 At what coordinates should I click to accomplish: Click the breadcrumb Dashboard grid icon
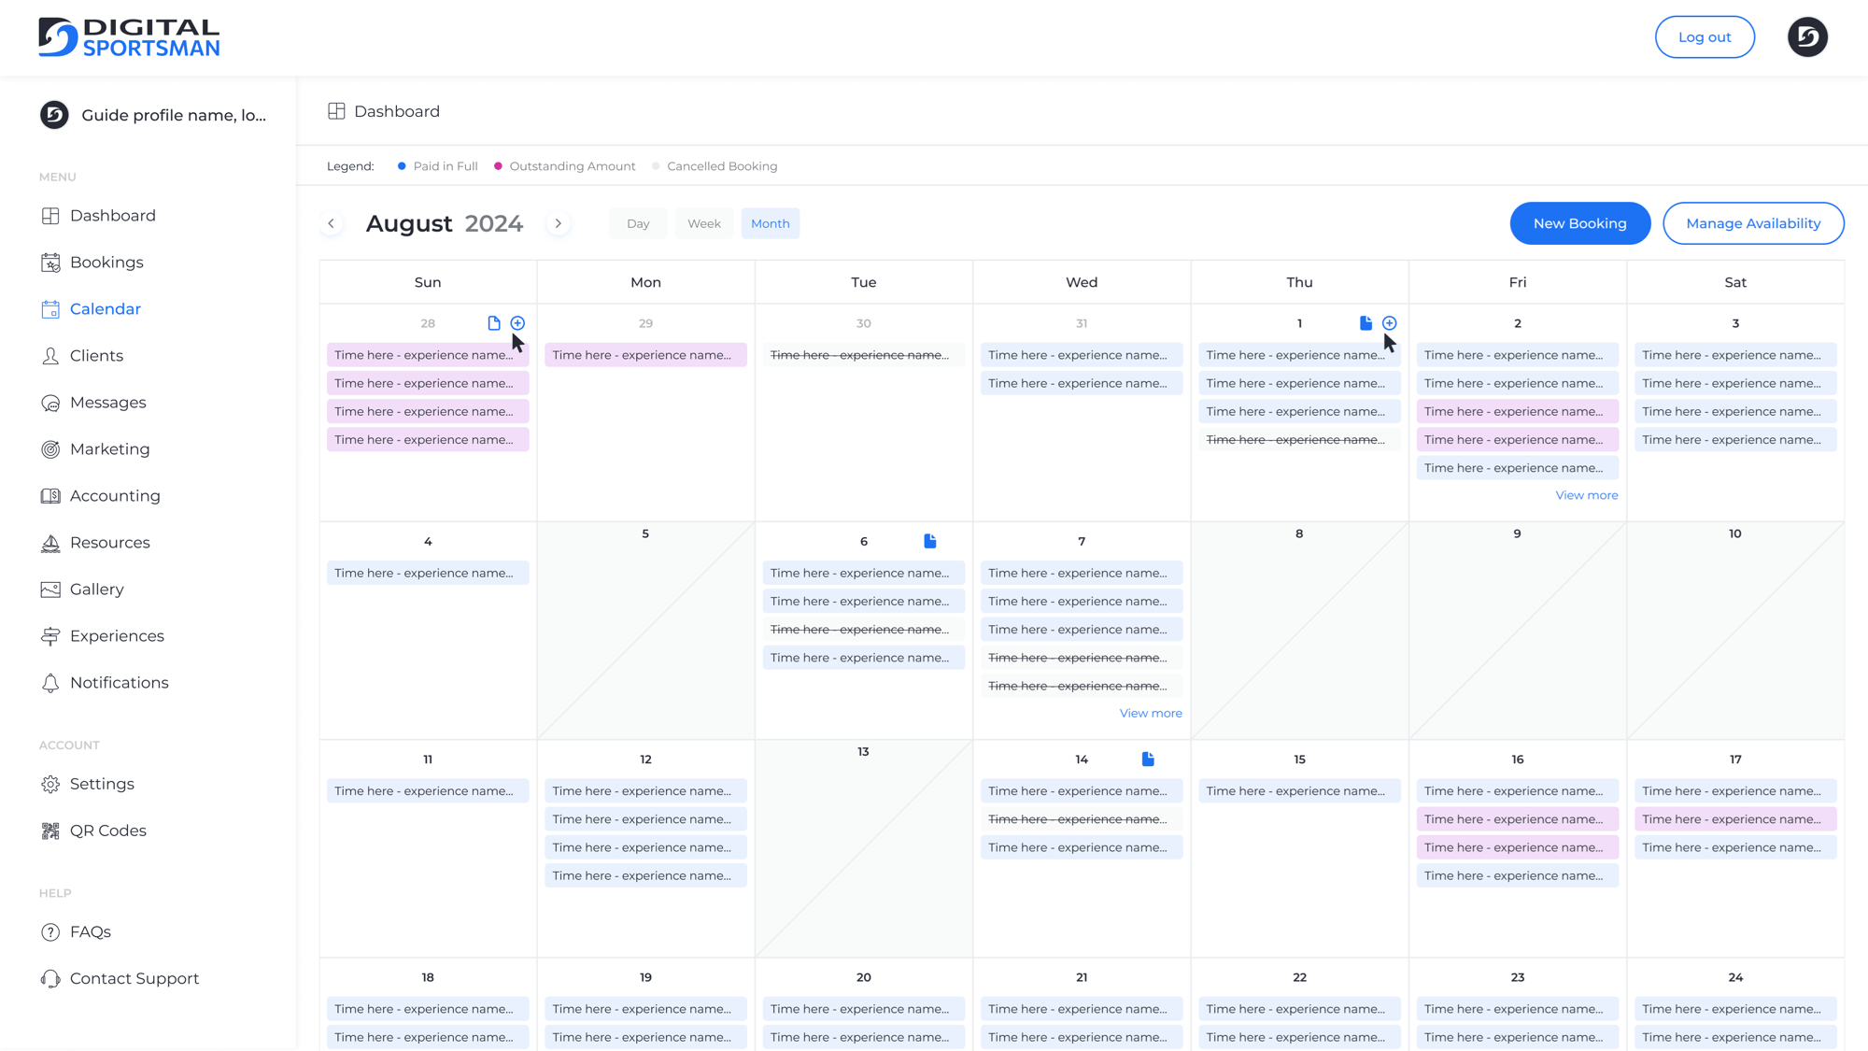point(336,111)
